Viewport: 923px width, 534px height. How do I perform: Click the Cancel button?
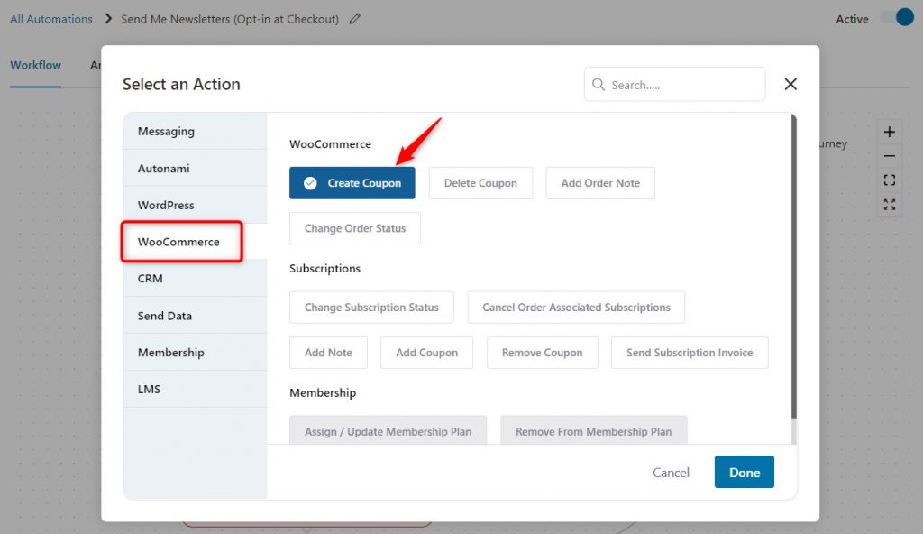(x=671, y=472)
